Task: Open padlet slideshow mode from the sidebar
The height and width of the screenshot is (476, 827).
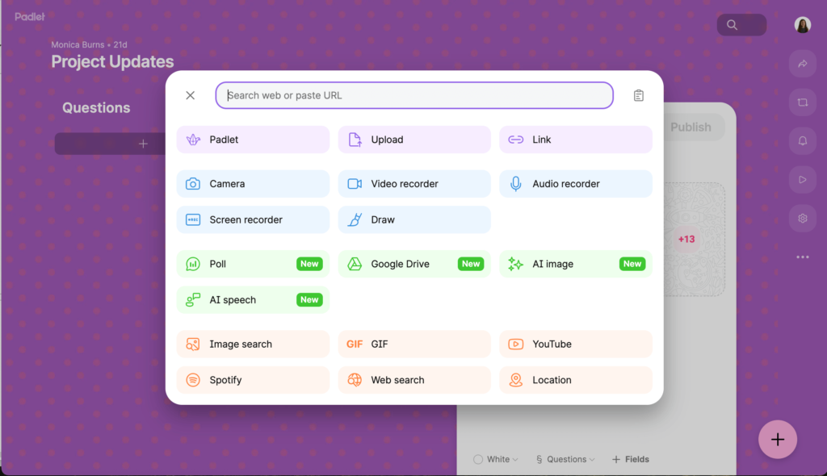Action: point(802,179)
